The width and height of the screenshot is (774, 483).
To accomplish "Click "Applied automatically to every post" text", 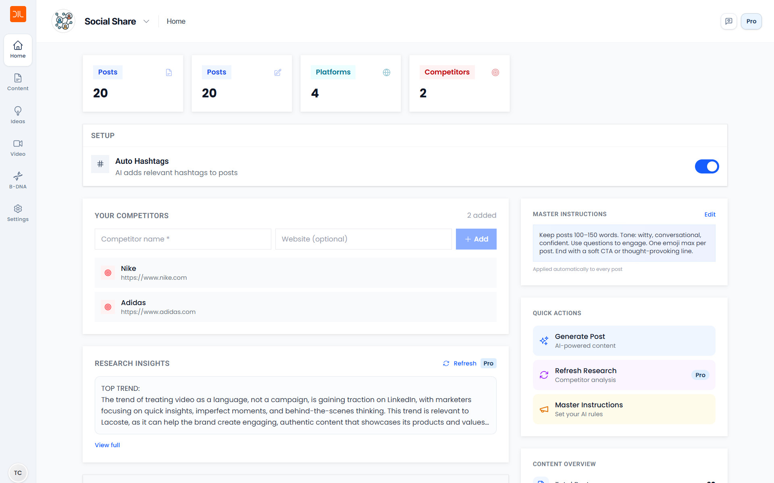I will (578, 269).
